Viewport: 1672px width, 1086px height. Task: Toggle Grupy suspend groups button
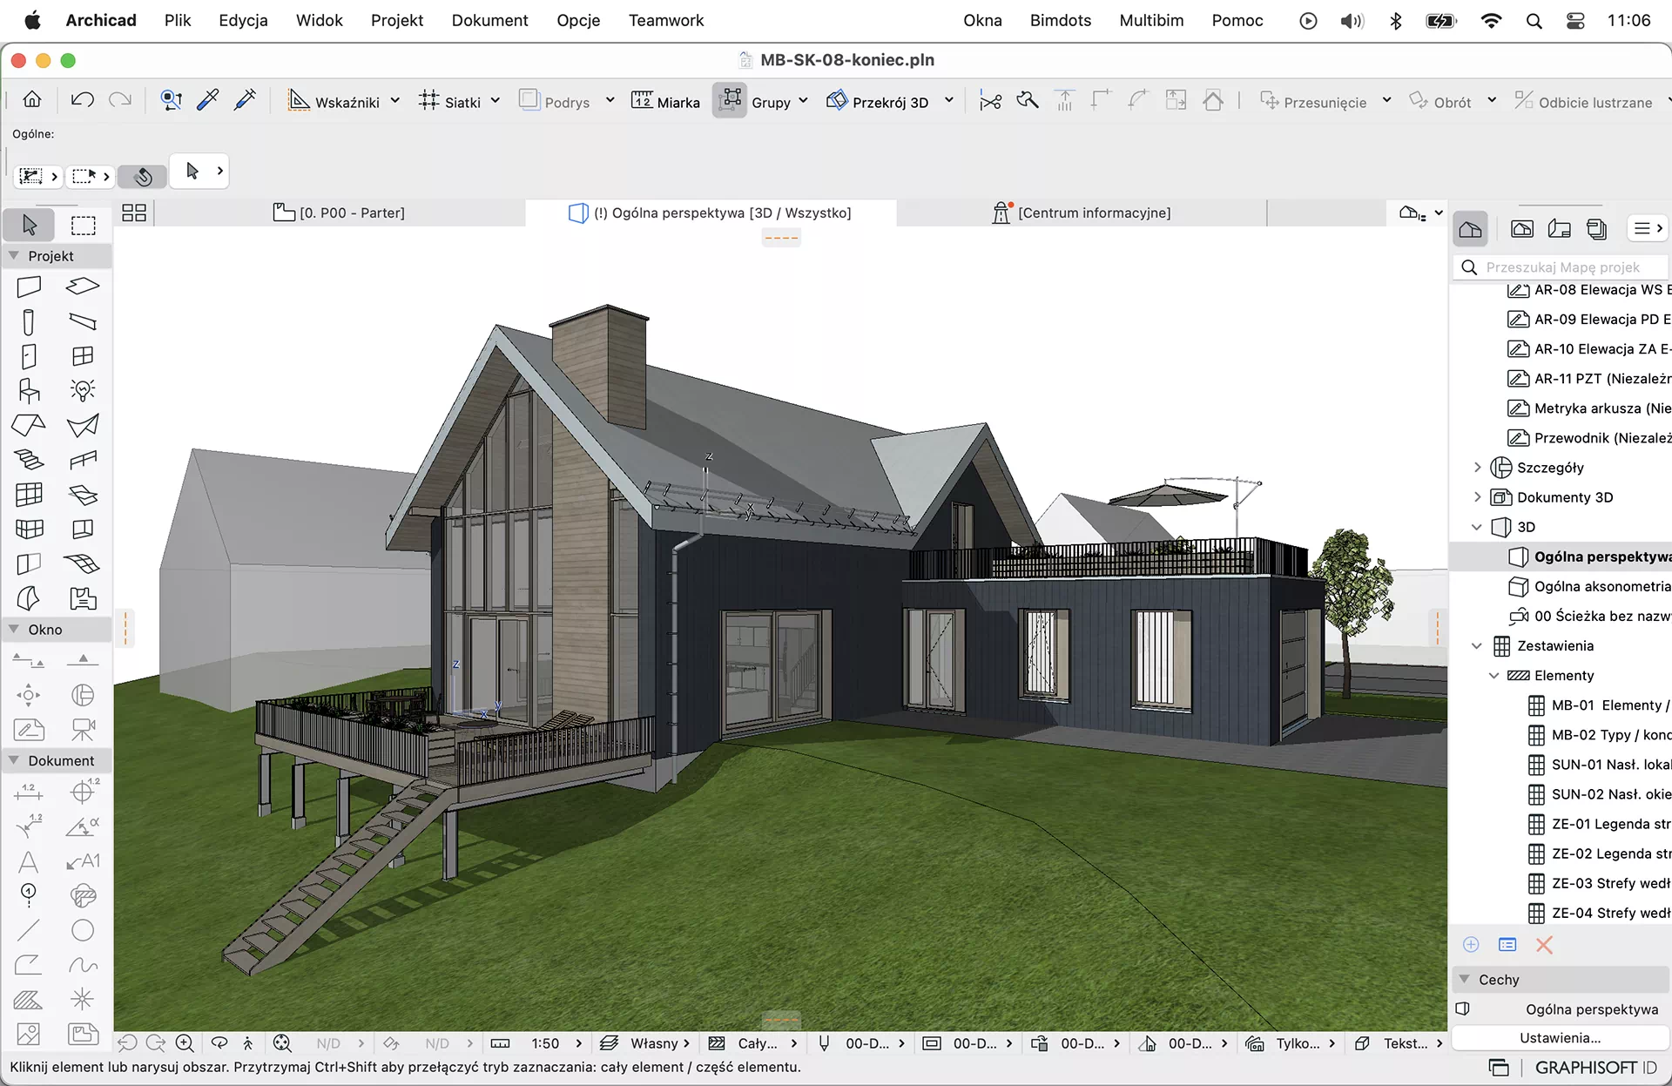(x=730, y=101)
